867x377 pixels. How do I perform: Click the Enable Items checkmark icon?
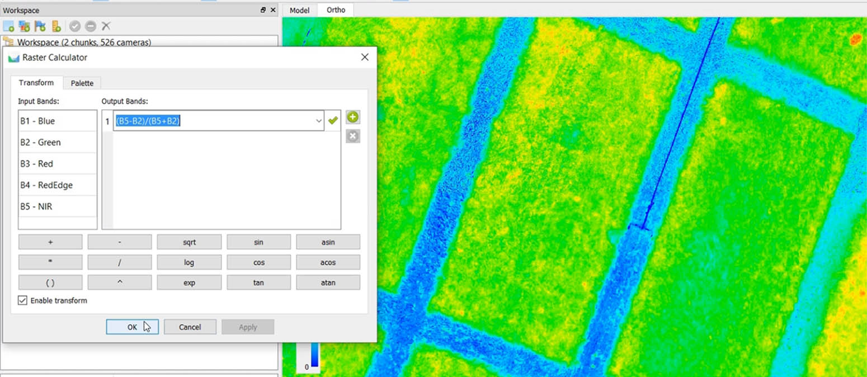click(75, 26)
